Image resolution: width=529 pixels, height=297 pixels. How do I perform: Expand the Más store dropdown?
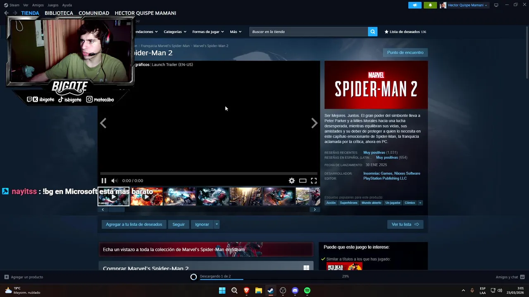[236, 32]
